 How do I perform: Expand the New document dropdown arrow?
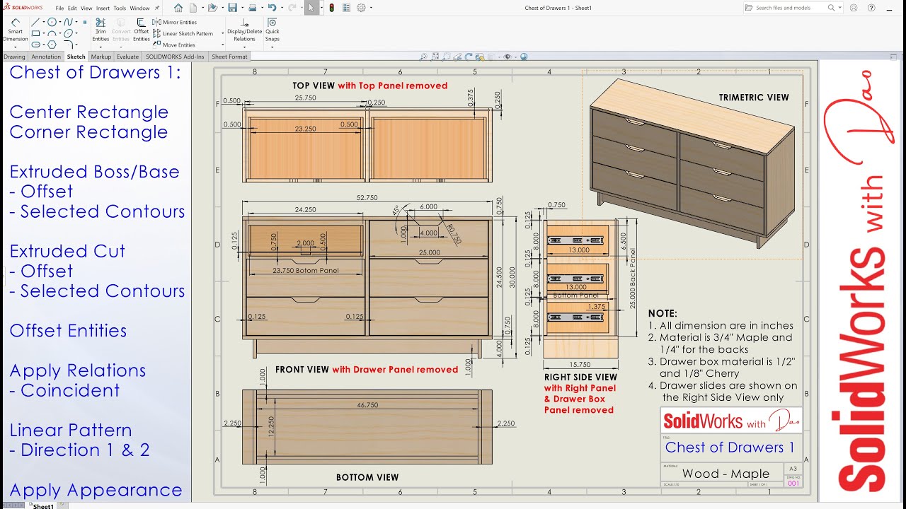point(202,8)
